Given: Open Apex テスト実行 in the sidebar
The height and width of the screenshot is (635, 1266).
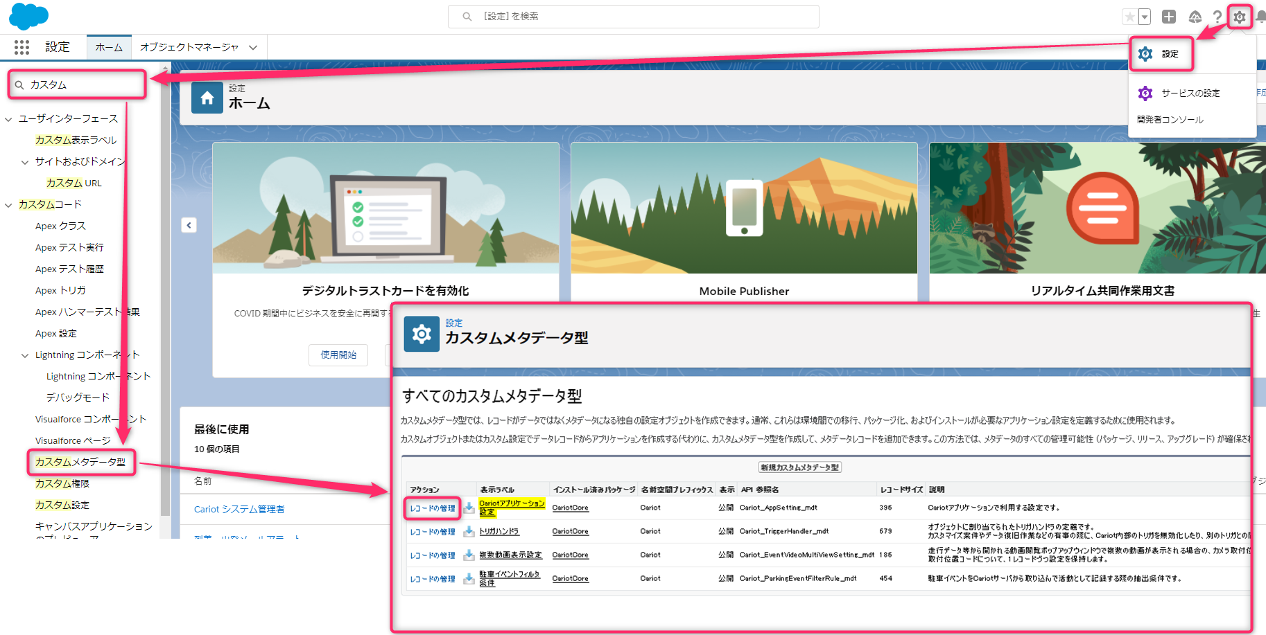Looking at the screenshot, I should pos(69,247).
